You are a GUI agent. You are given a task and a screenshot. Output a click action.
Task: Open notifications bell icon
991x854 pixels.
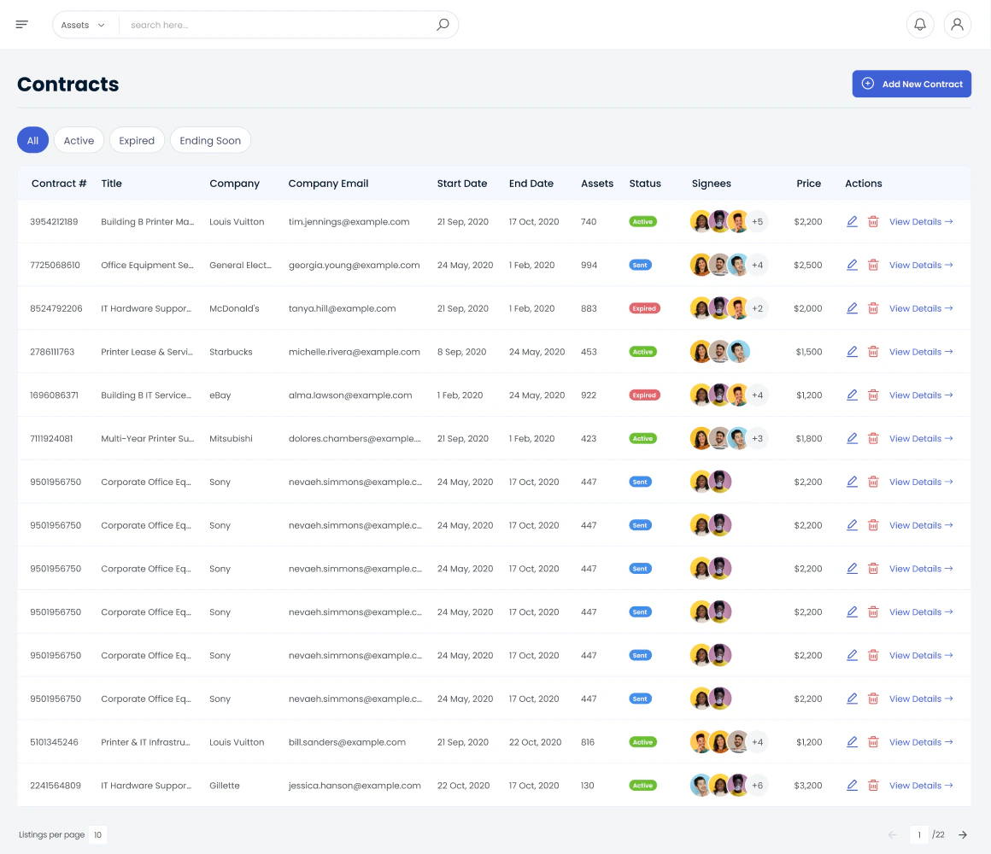(920, 25)
